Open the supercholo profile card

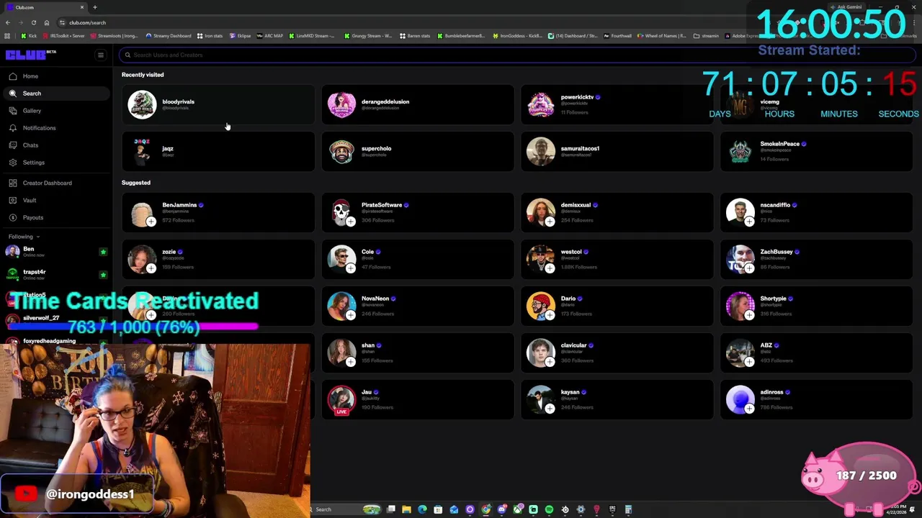coord(418,152)
